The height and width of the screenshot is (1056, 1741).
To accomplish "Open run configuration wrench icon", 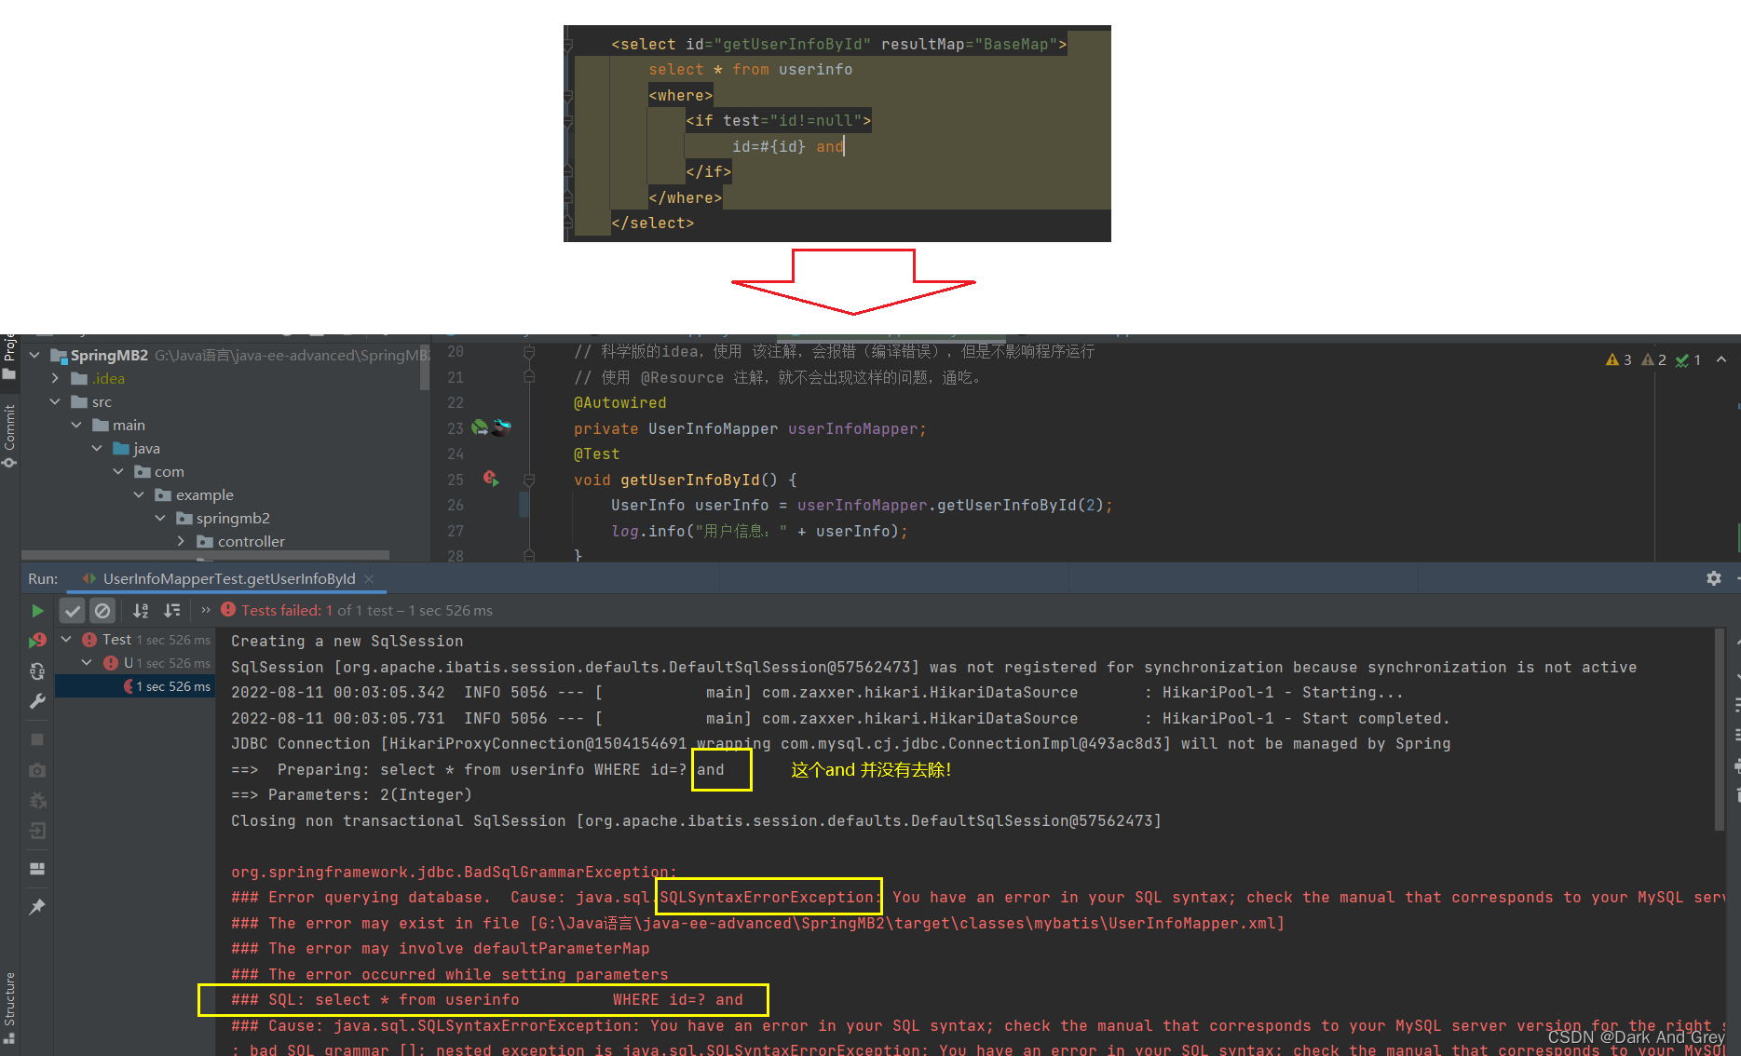I will click(37, 701).
